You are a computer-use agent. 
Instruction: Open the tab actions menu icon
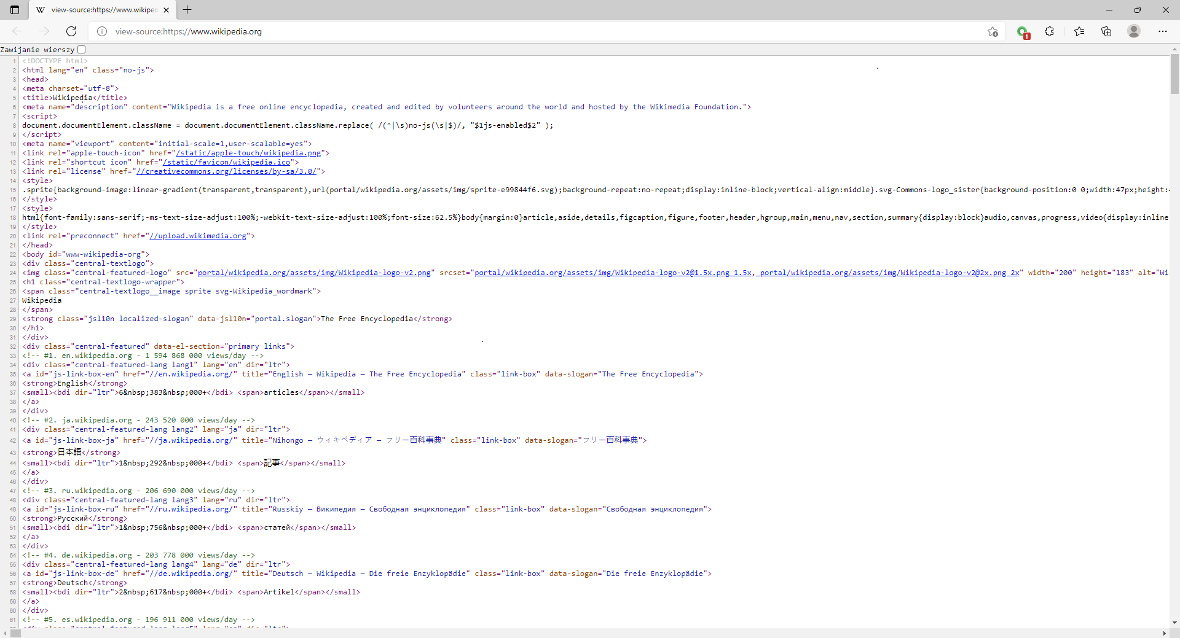pyautogui.click(x=15, y=10)
